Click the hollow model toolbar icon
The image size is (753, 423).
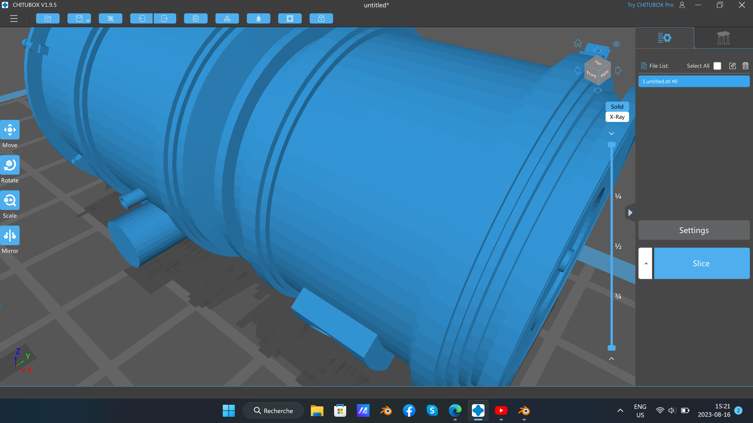(258, 19)
